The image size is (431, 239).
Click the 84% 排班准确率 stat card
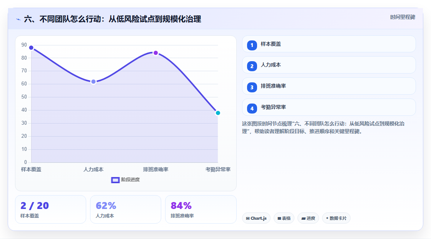[x=200, y=210]
